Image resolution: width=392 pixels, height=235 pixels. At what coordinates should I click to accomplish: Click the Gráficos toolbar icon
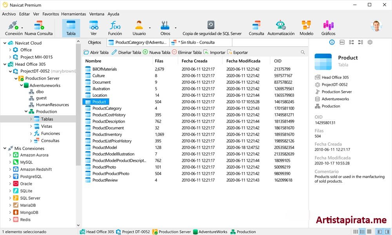(328, 28)
